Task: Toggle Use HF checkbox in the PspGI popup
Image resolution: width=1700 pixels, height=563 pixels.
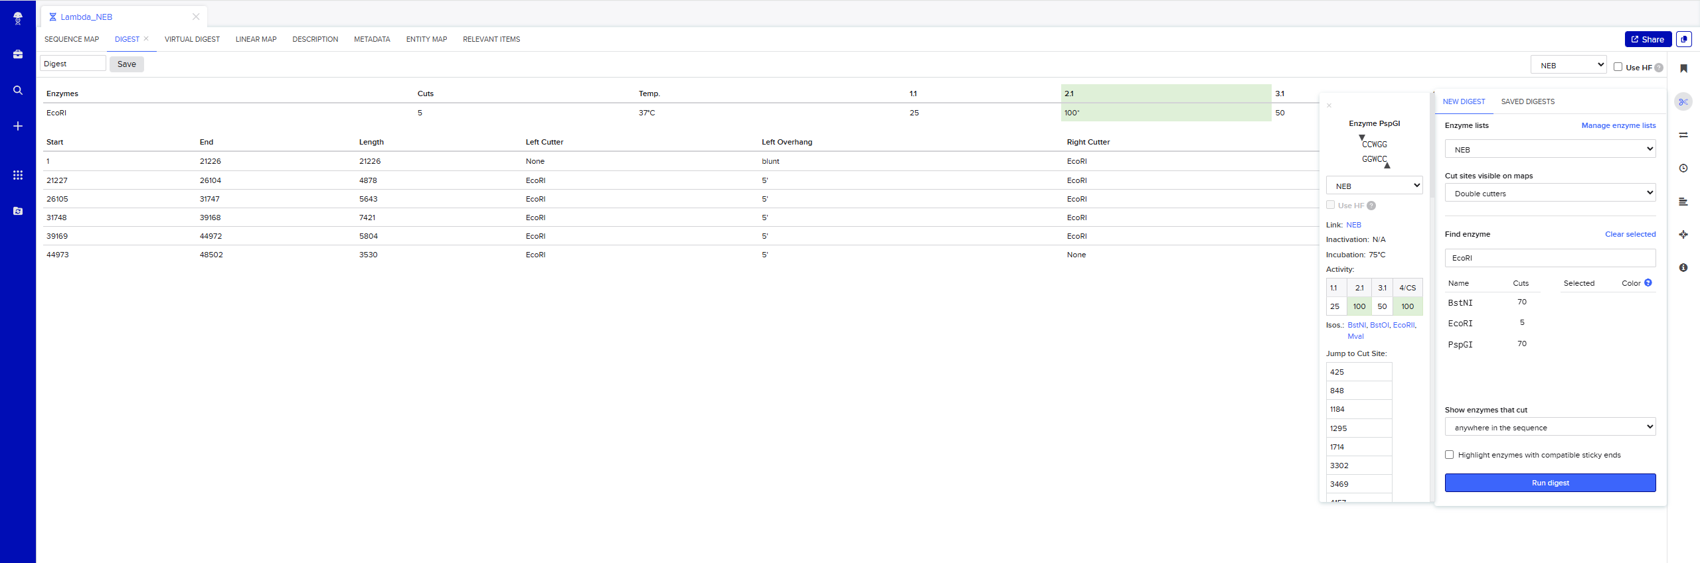Action: [1331, 205]
